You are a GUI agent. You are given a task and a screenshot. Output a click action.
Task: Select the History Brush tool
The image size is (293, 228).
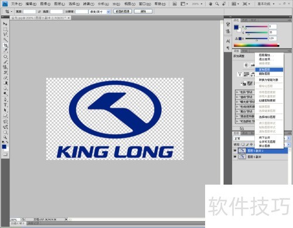point(5,73)
